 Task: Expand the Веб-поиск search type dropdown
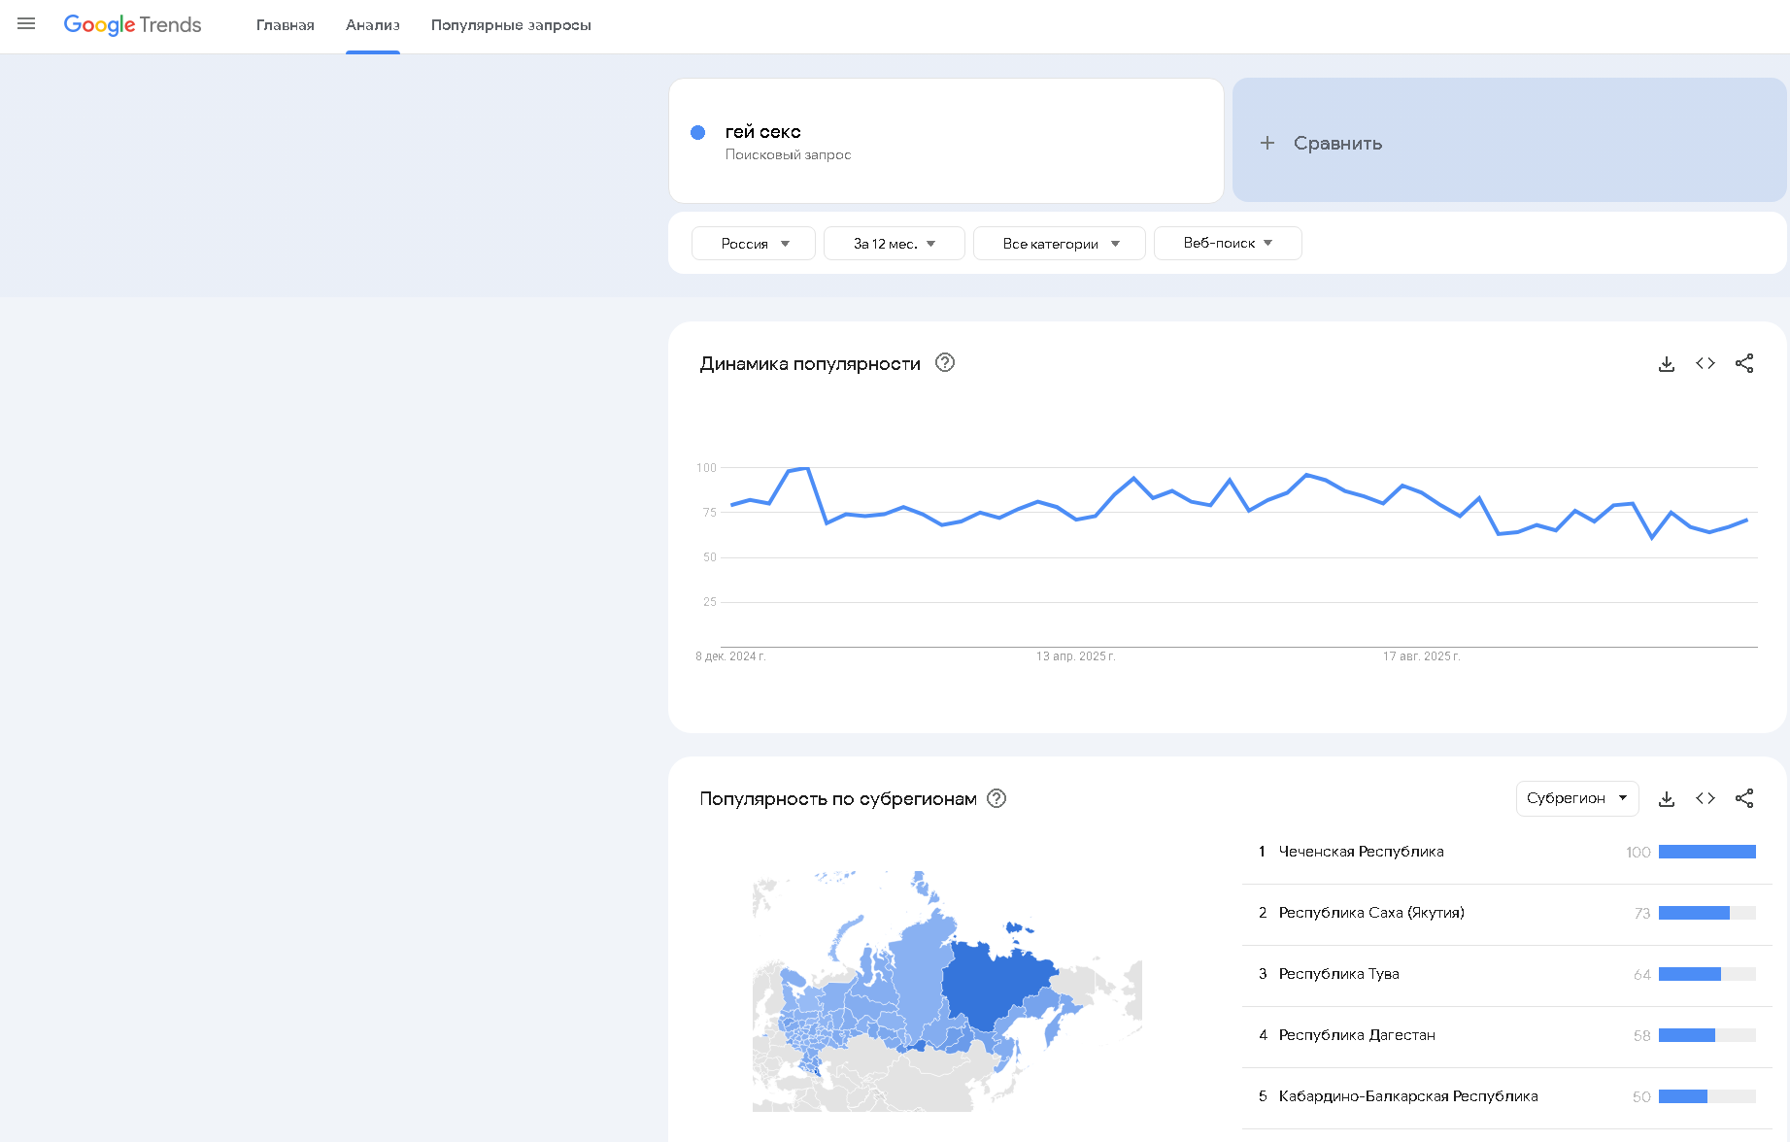(1228, 243)
